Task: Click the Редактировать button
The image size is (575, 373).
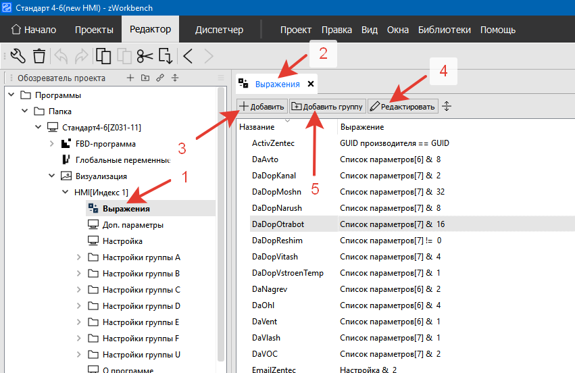Action: [x=403, y=106]
